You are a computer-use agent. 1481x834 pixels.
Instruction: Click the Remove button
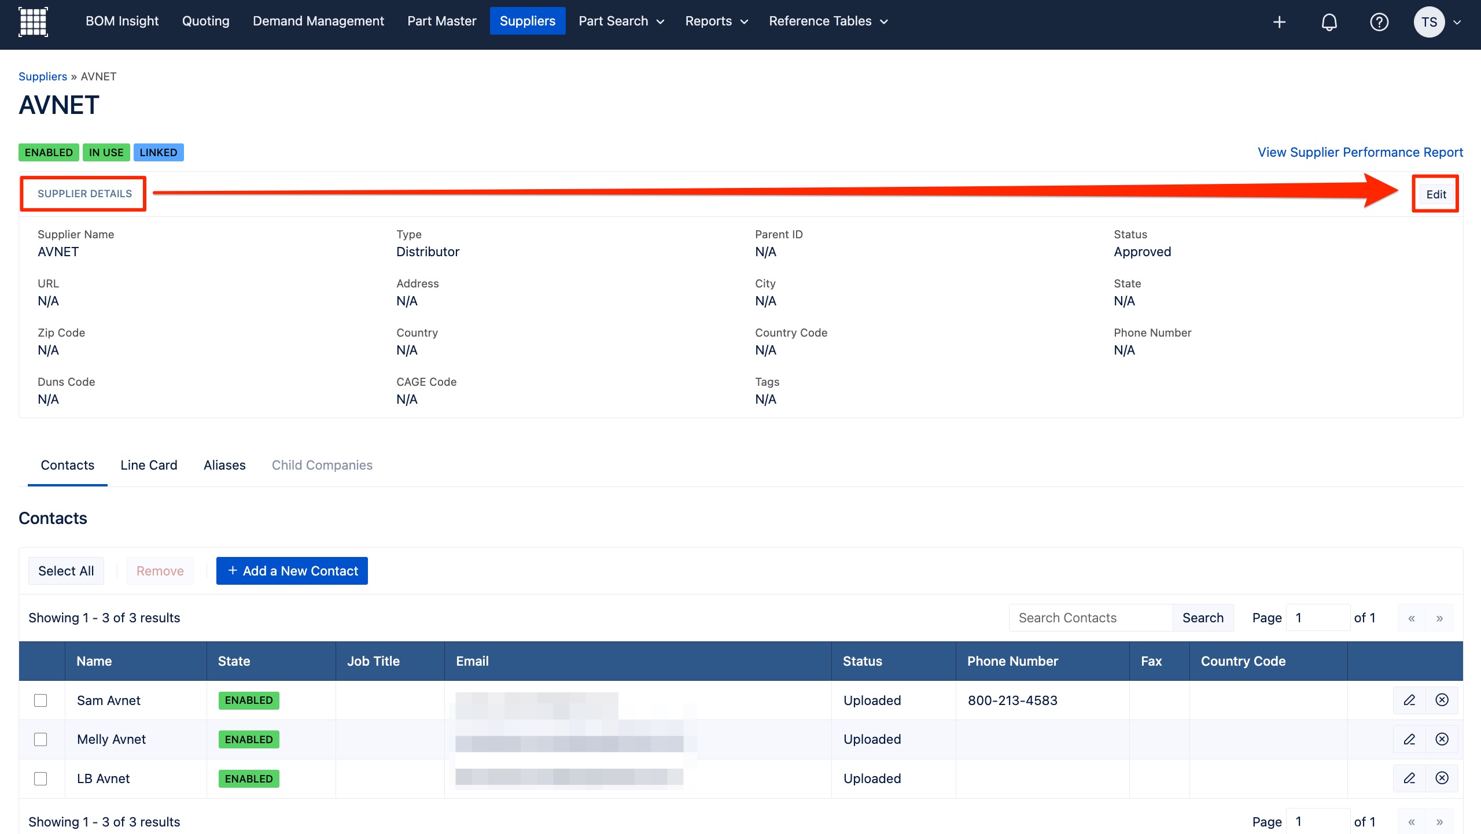point(160,571)
